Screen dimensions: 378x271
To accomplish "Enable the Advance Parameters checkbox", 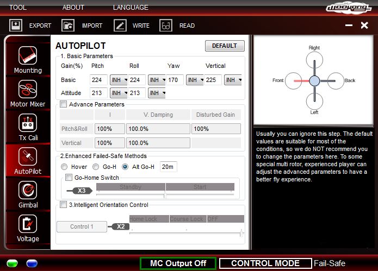I will (x=64, y=104).
